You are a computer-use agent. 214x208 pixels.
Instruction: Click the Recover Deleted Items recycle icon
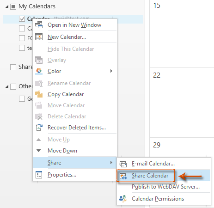click(x=39, y=128)
